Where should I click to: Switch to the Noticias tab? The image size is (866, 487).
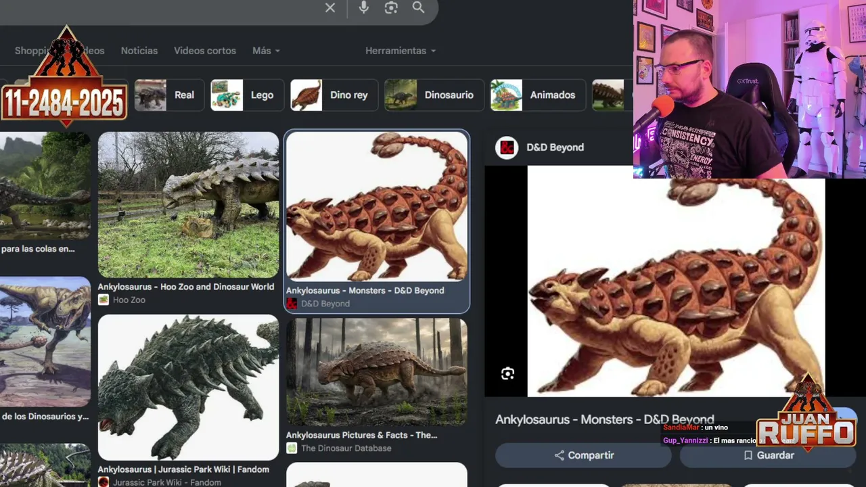139,51
